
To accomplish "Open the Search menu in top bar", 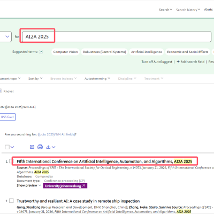I will pyautogui.click(x=166, y=10).
